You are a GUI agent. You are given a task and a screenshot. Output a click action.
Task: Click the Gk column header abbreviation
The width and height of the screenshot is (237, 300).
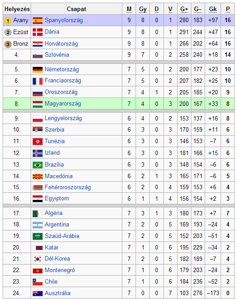213,9
